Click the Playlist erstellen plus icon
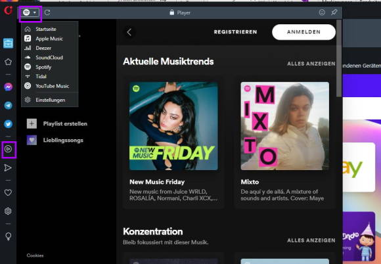The height and width of the screenshot is (264, 381). pos(32,123)
